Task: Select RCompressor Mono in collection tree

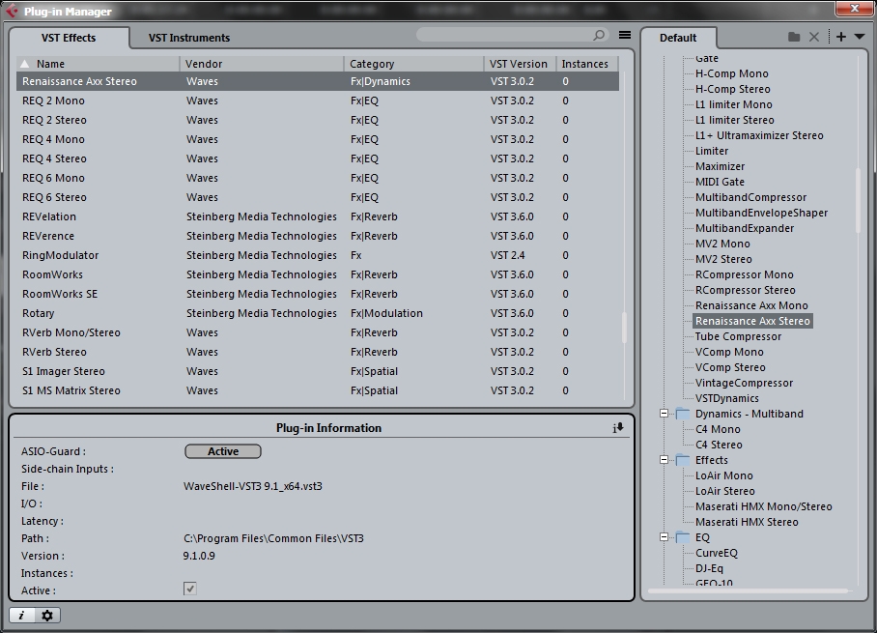Action: click(744, 274)
